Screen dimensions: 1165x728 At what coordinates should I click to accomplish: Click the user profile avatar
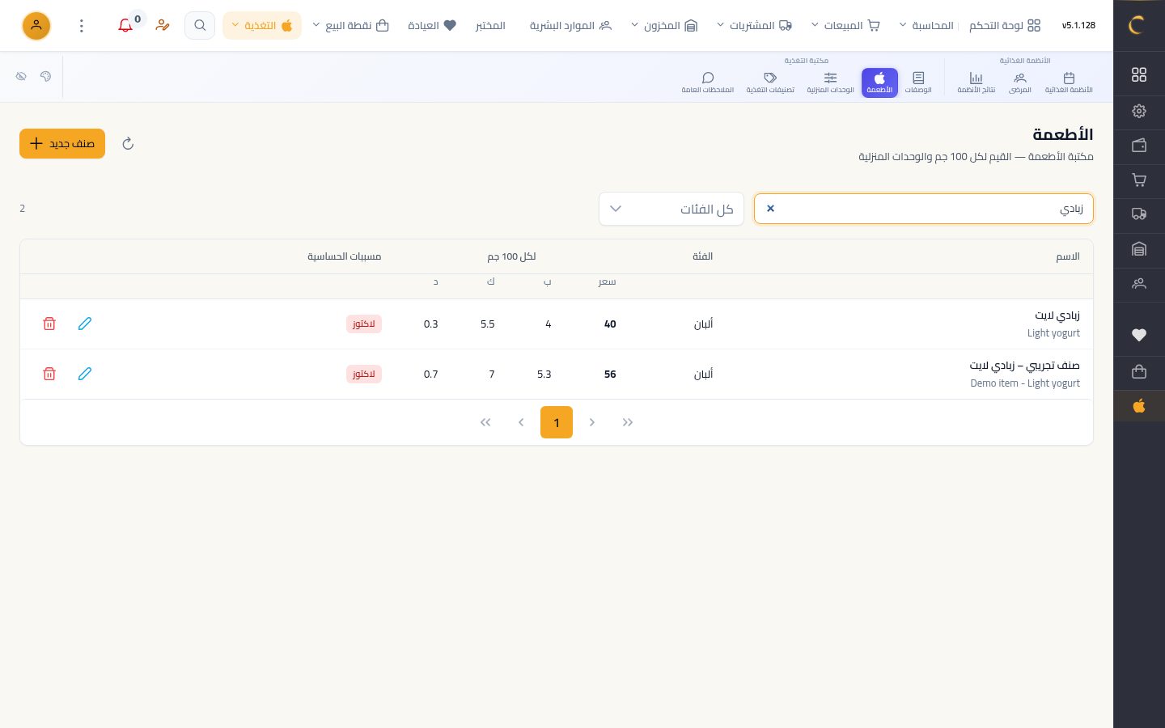coord(36,26)
